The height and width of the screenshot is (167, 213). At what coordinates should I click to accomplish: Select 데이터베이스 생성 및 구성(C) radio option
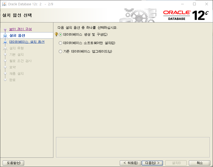point(83,34)
